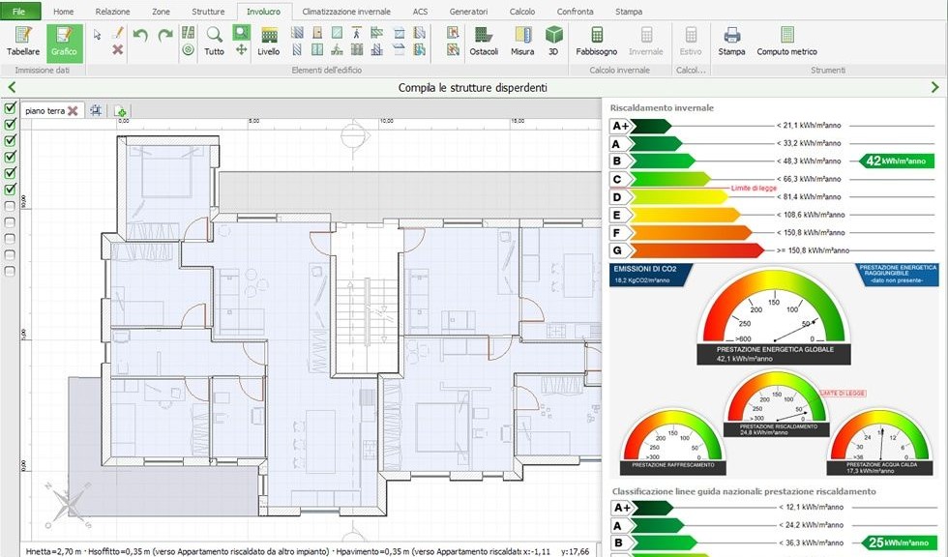The height and width of the screenshot is (557, 948).
Task: Switch to Tabellare data entry mode
Action: [x=23, y=41]
